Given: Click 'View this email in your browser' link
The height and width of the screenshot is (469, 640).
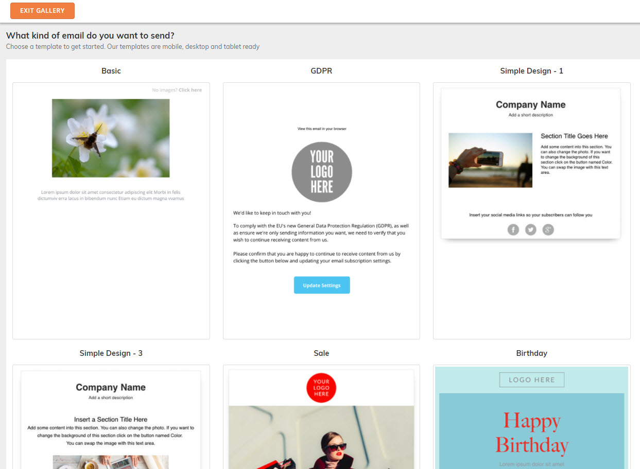Looking at the screenshot, I should (x=322, y=129).
